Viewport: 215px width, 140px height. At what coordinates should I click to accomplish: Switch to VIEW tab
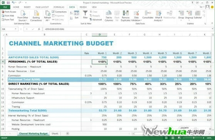(94, 7)
